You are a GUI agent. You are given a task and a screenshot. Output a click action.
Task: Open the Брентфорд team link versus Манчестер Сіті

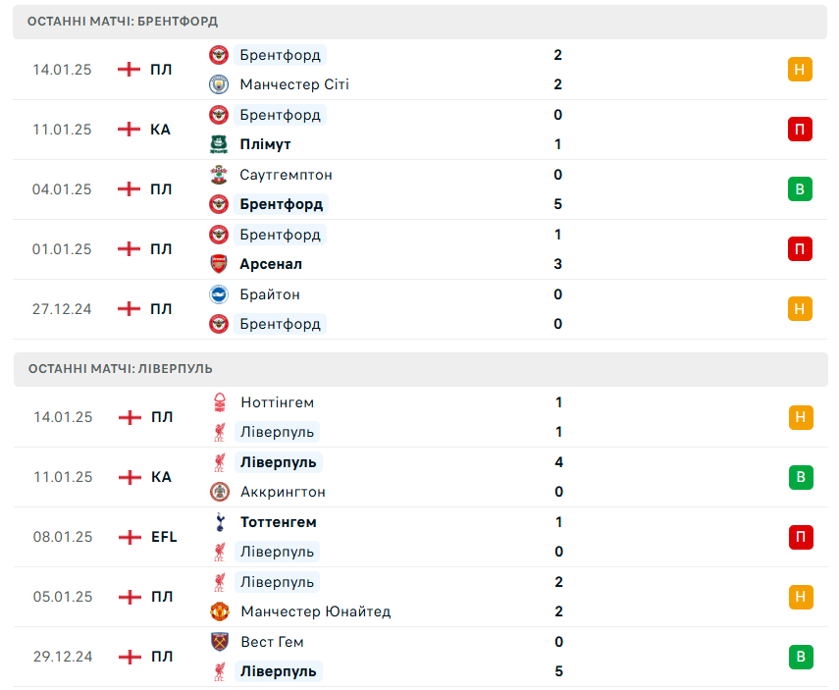pyautogui.click(x=280, y=55)
